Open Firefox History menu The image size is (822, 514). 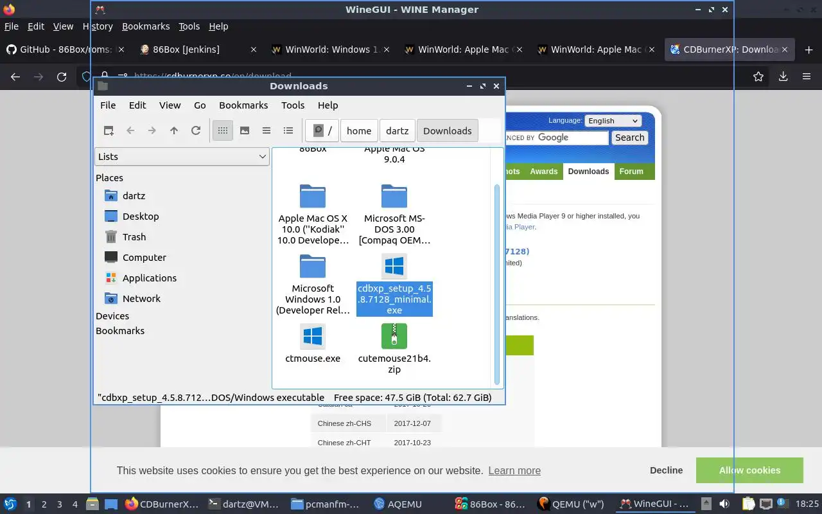coord(98,26)
